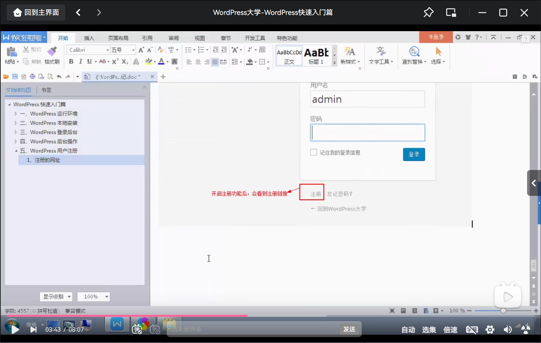Image resolution: width=541 pixels, height=343 pixels.
Task: Open the Calibri font name dropdown
Action: click(x=107, y=50)
